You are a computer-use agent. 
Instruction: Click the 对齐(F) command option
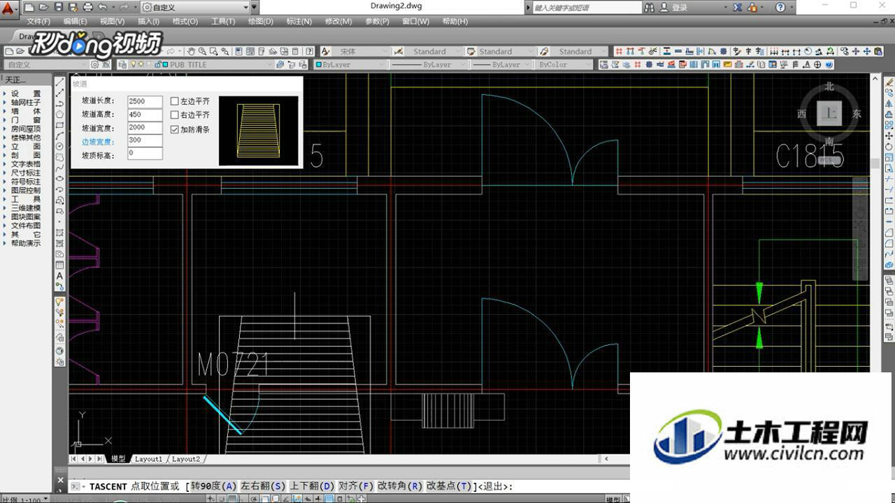[356, 486]
